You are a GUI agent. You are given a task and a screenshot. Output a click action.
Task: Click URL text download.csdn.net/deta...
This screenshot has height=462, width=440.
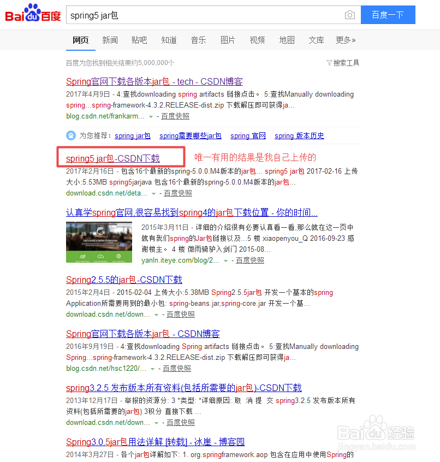click(x=106, y=193)
